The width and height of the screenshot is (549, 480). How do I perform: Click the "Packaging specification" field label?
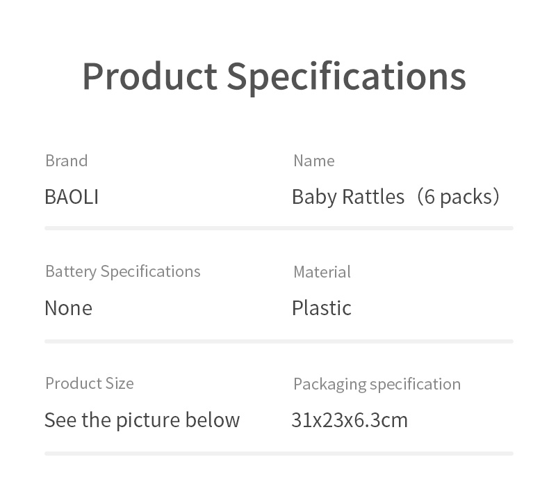tap(377, 384)
